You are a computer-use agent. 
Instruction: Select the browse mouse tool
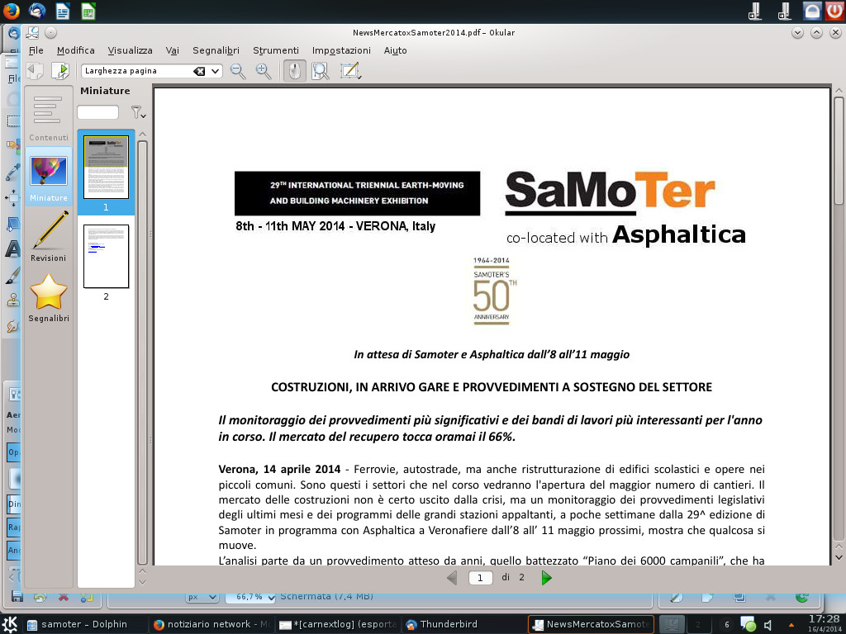click(x=294, y=71)
